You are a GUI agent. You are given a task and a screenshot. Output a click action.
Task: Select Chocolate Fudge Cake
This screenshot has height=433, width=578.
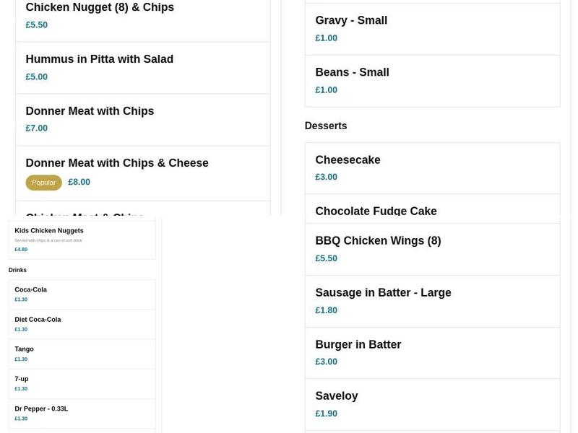pos(376,211)
